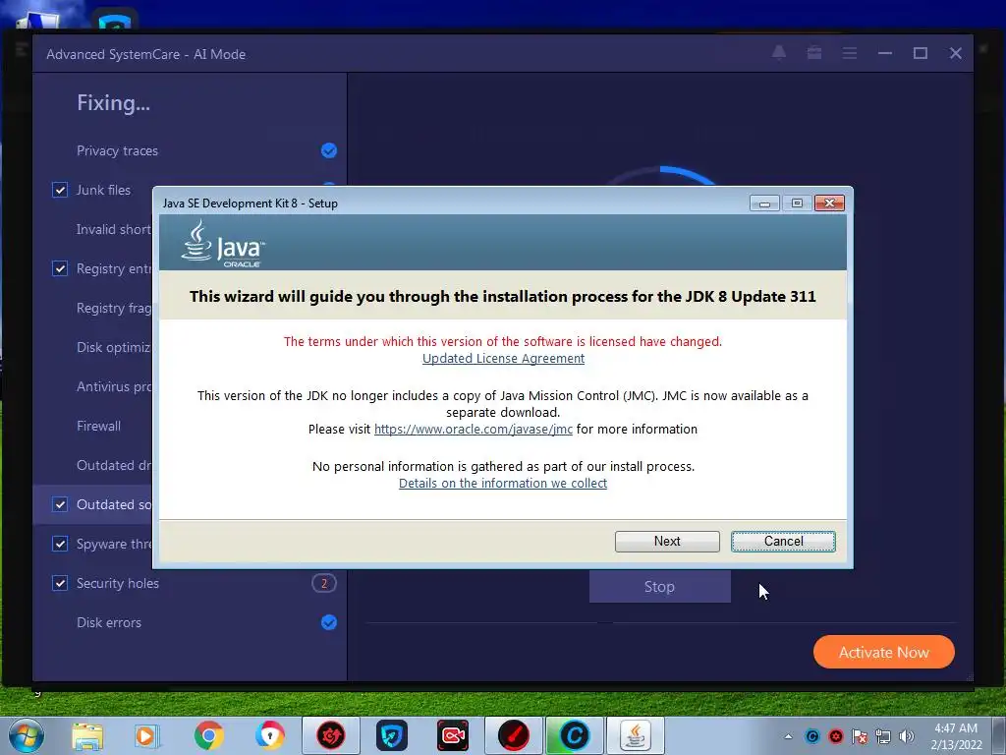This screenshot has height=755, width=1006.
Task: Open Advanced SystemCare notification bell
Action: [779, 53]
